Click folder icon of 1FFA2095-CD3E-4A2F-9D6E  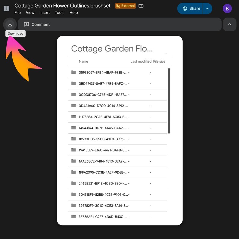(x=73, y=172)
